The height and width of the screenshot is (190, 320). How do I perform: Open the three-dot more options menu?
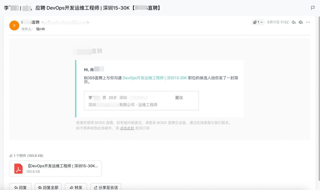pos(308,22)
